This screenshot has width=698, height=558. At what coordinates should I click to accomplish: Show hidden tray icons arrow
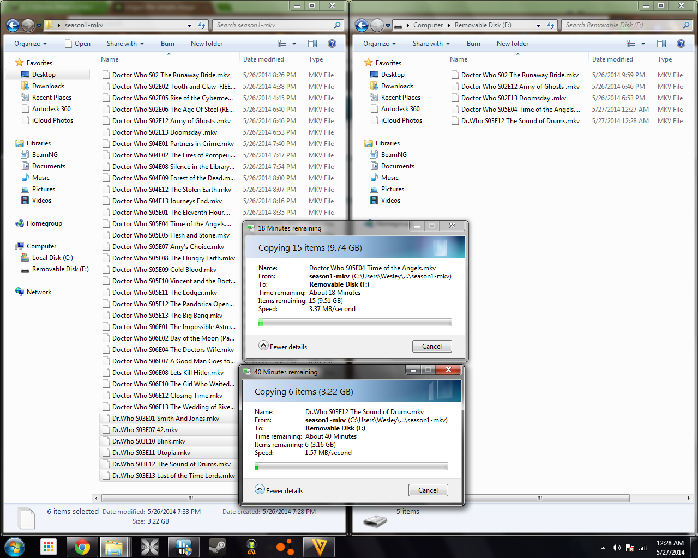coord(603,548)
